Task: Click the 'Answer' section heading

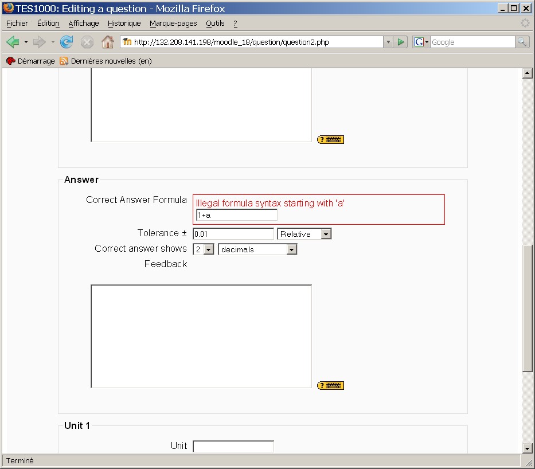Action: [x=81, y=180]
